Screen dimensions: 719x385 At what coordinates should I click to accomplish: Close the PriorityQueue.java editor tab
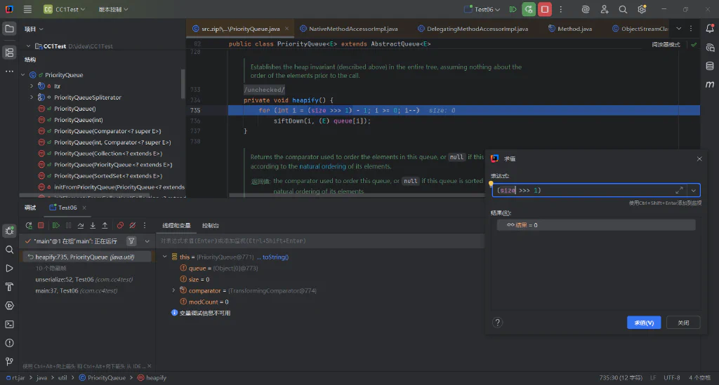click(x=287, y=28)
